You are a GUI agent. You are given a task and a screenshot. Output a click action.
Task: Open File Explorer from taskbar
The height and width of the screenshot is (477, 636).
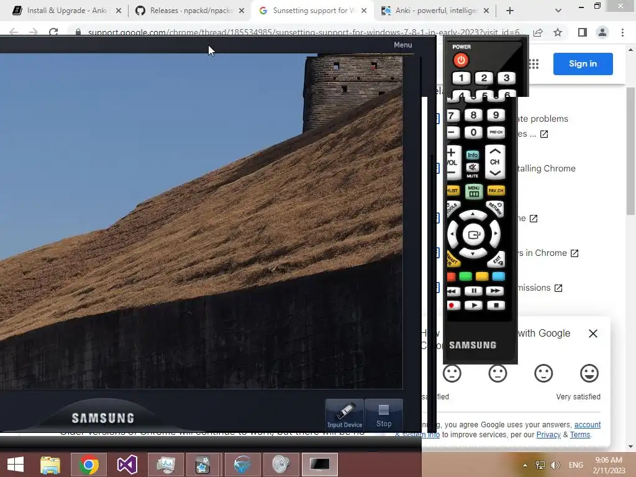coord(50,465)
